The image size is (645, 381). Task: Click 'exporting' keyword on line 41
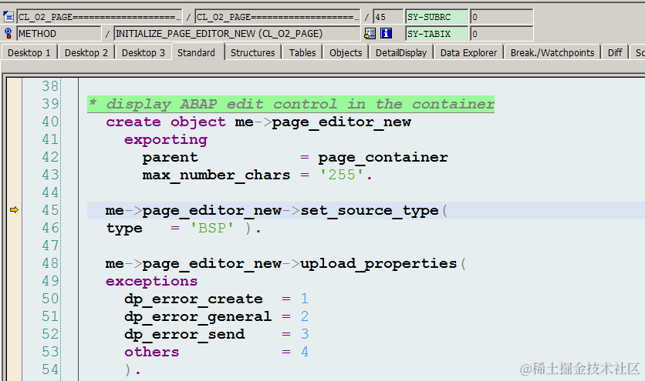(166, 139)
